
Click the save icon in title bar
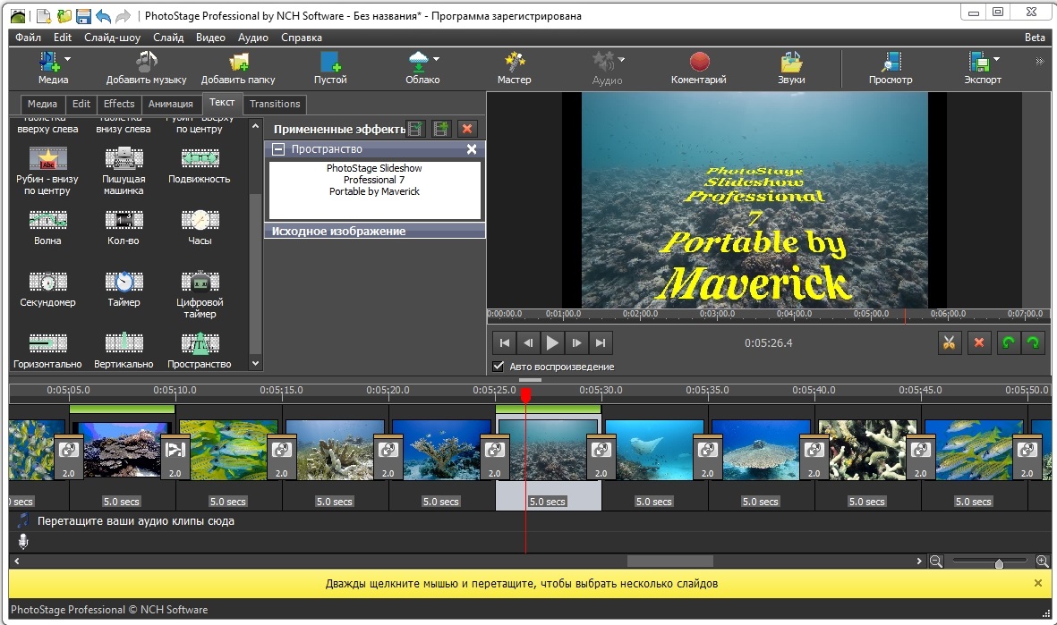[x=83, y=15]
